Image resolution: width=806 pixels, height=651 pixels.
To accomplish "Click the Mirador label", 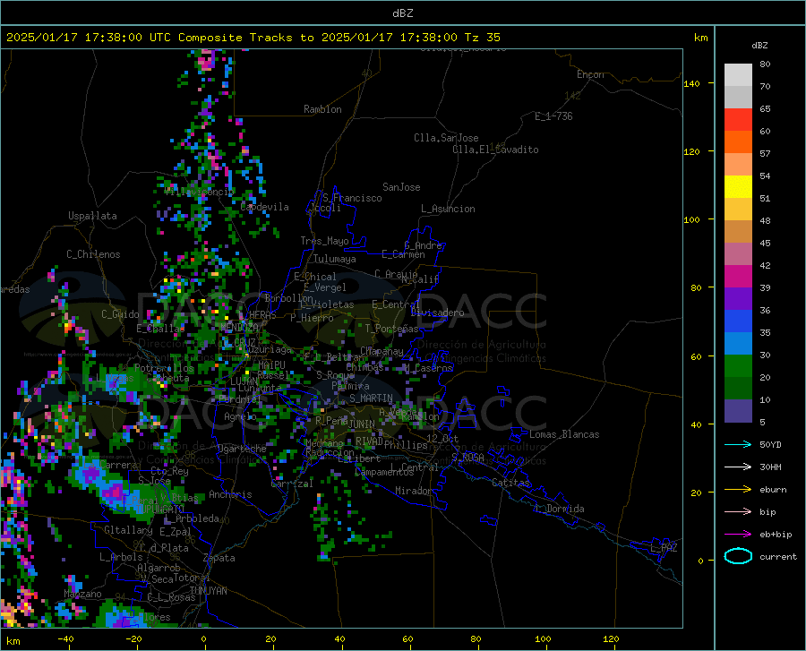I will [413, 491].
